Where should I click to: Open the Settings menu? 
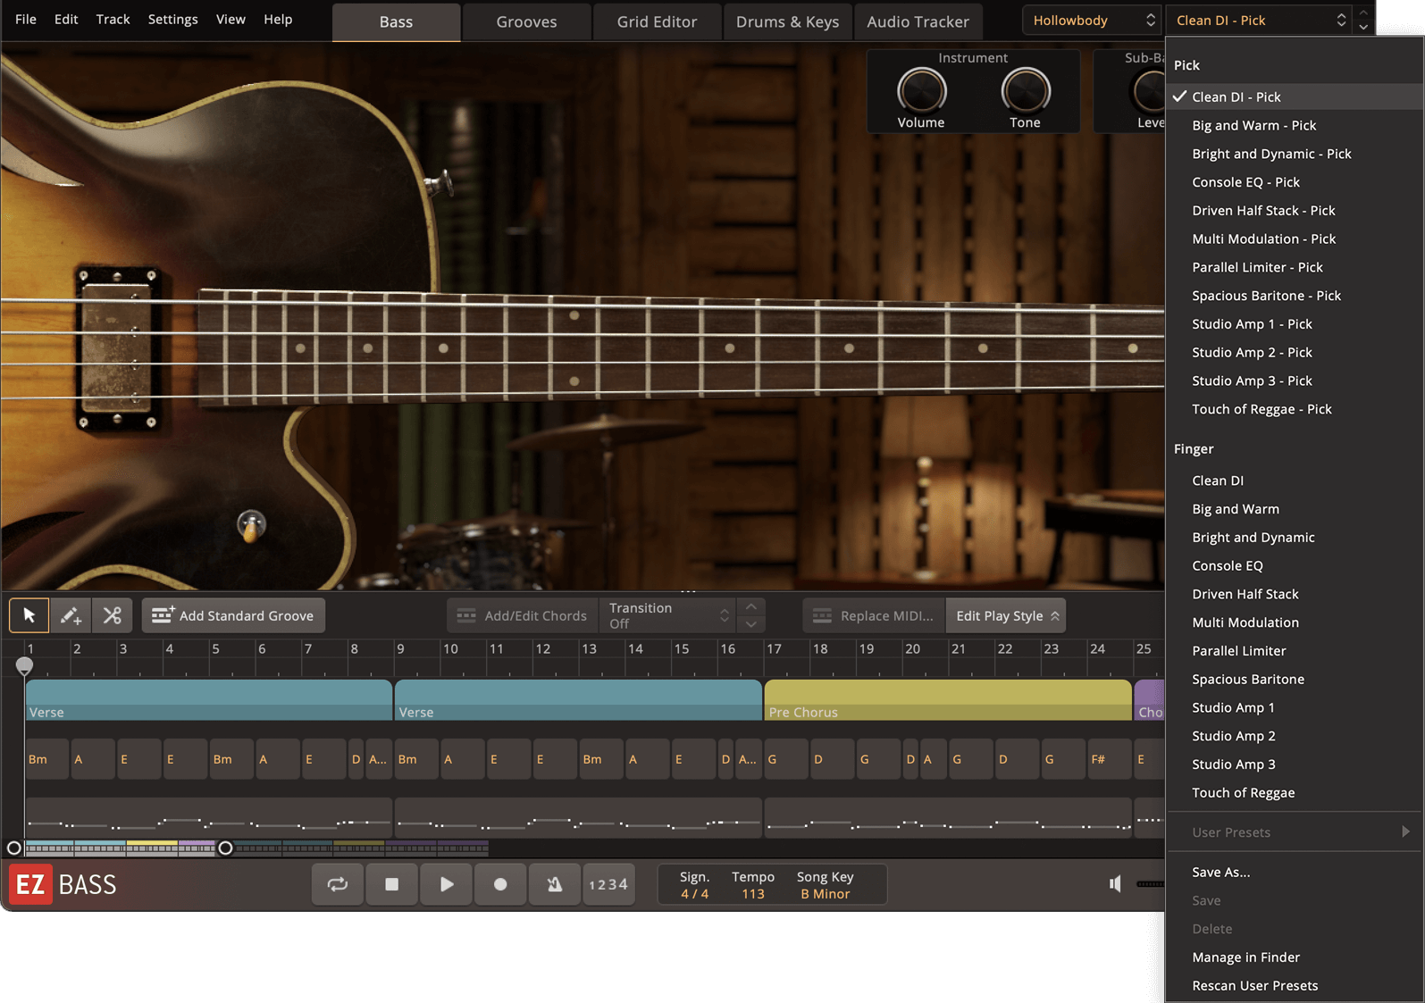point(172,19)
